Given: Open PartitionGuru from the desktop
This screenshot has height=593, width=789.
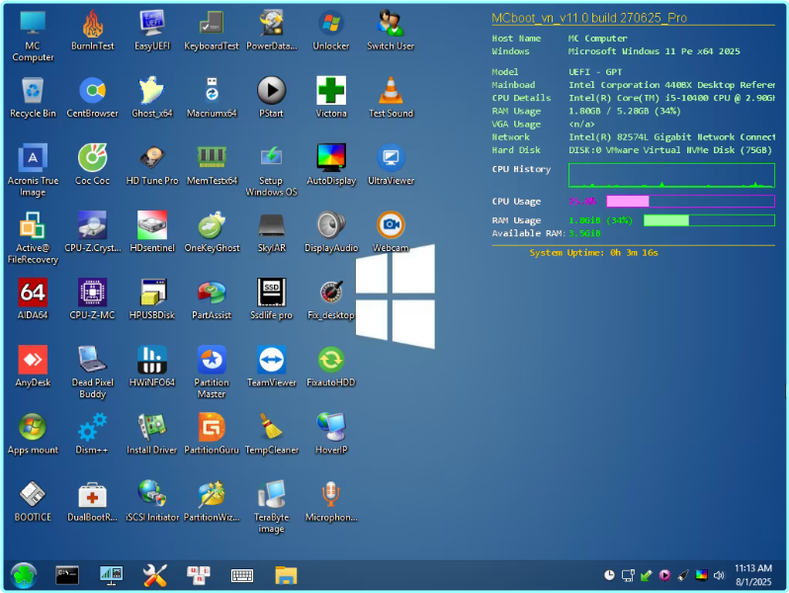Looking at the screenshot, I should click(212, 435).
